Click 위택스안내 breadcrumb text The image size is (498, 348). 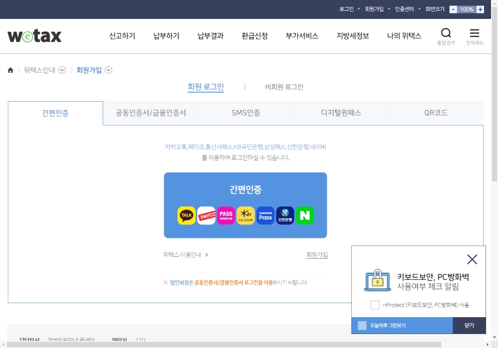39,70
